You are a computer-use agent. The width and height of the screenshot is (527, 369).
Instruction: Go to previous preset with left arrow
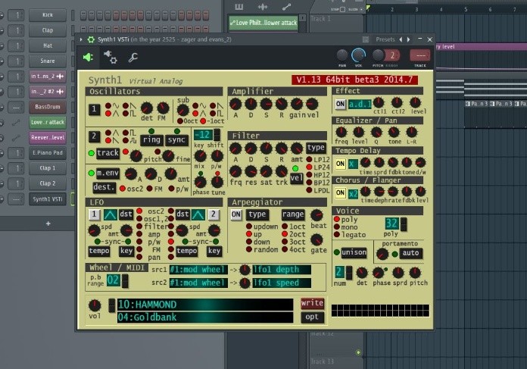point(401,39)
